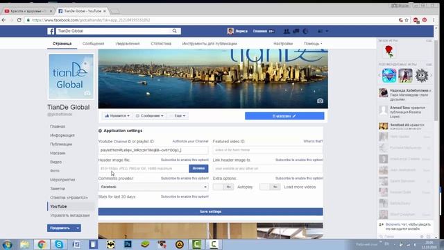
Task: Open Видео in left sidebar
Action: point(55,162)
